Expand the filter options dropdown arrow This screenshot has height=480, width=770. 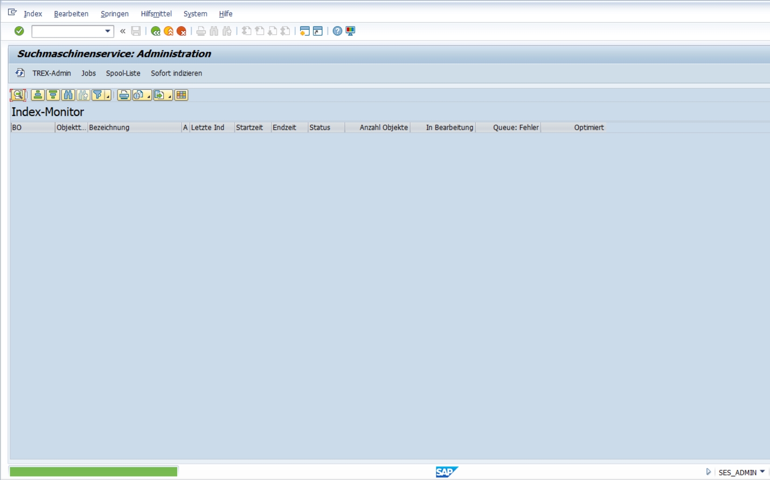coord(108,96)
